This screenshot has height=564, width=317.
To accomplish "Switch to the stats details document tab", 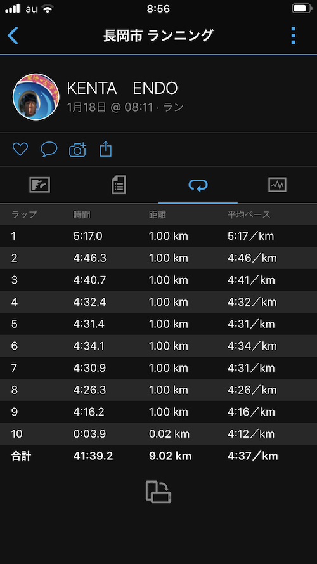I will pos(119,185).
